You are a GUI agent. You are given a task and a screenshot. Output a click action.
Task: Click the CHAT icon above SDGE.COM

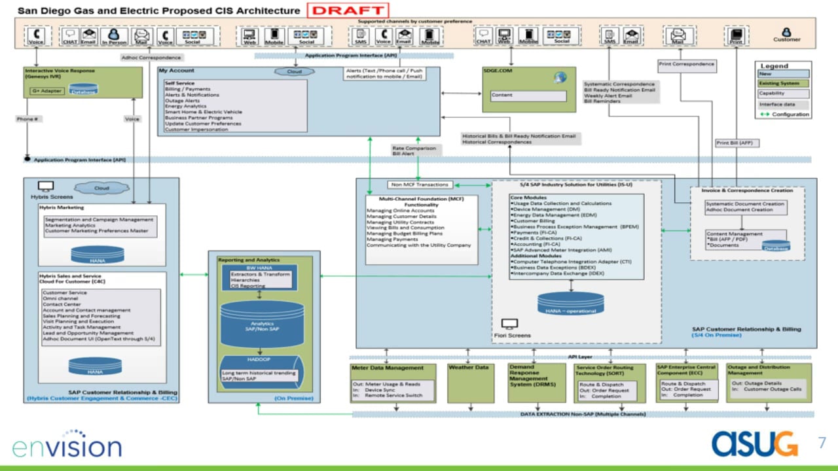coord(483,35)
